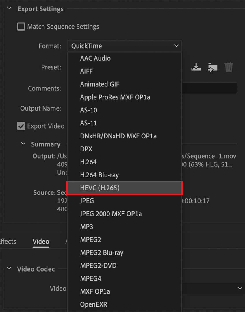Choose JPEG 2000 MXF OP1a format
Screen dimensions: 245x312
click(x=125, y=214)
